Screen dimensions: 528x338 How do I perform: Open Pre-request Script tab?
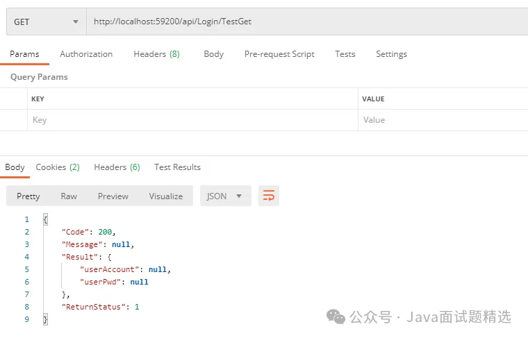[x=279, y=54]
